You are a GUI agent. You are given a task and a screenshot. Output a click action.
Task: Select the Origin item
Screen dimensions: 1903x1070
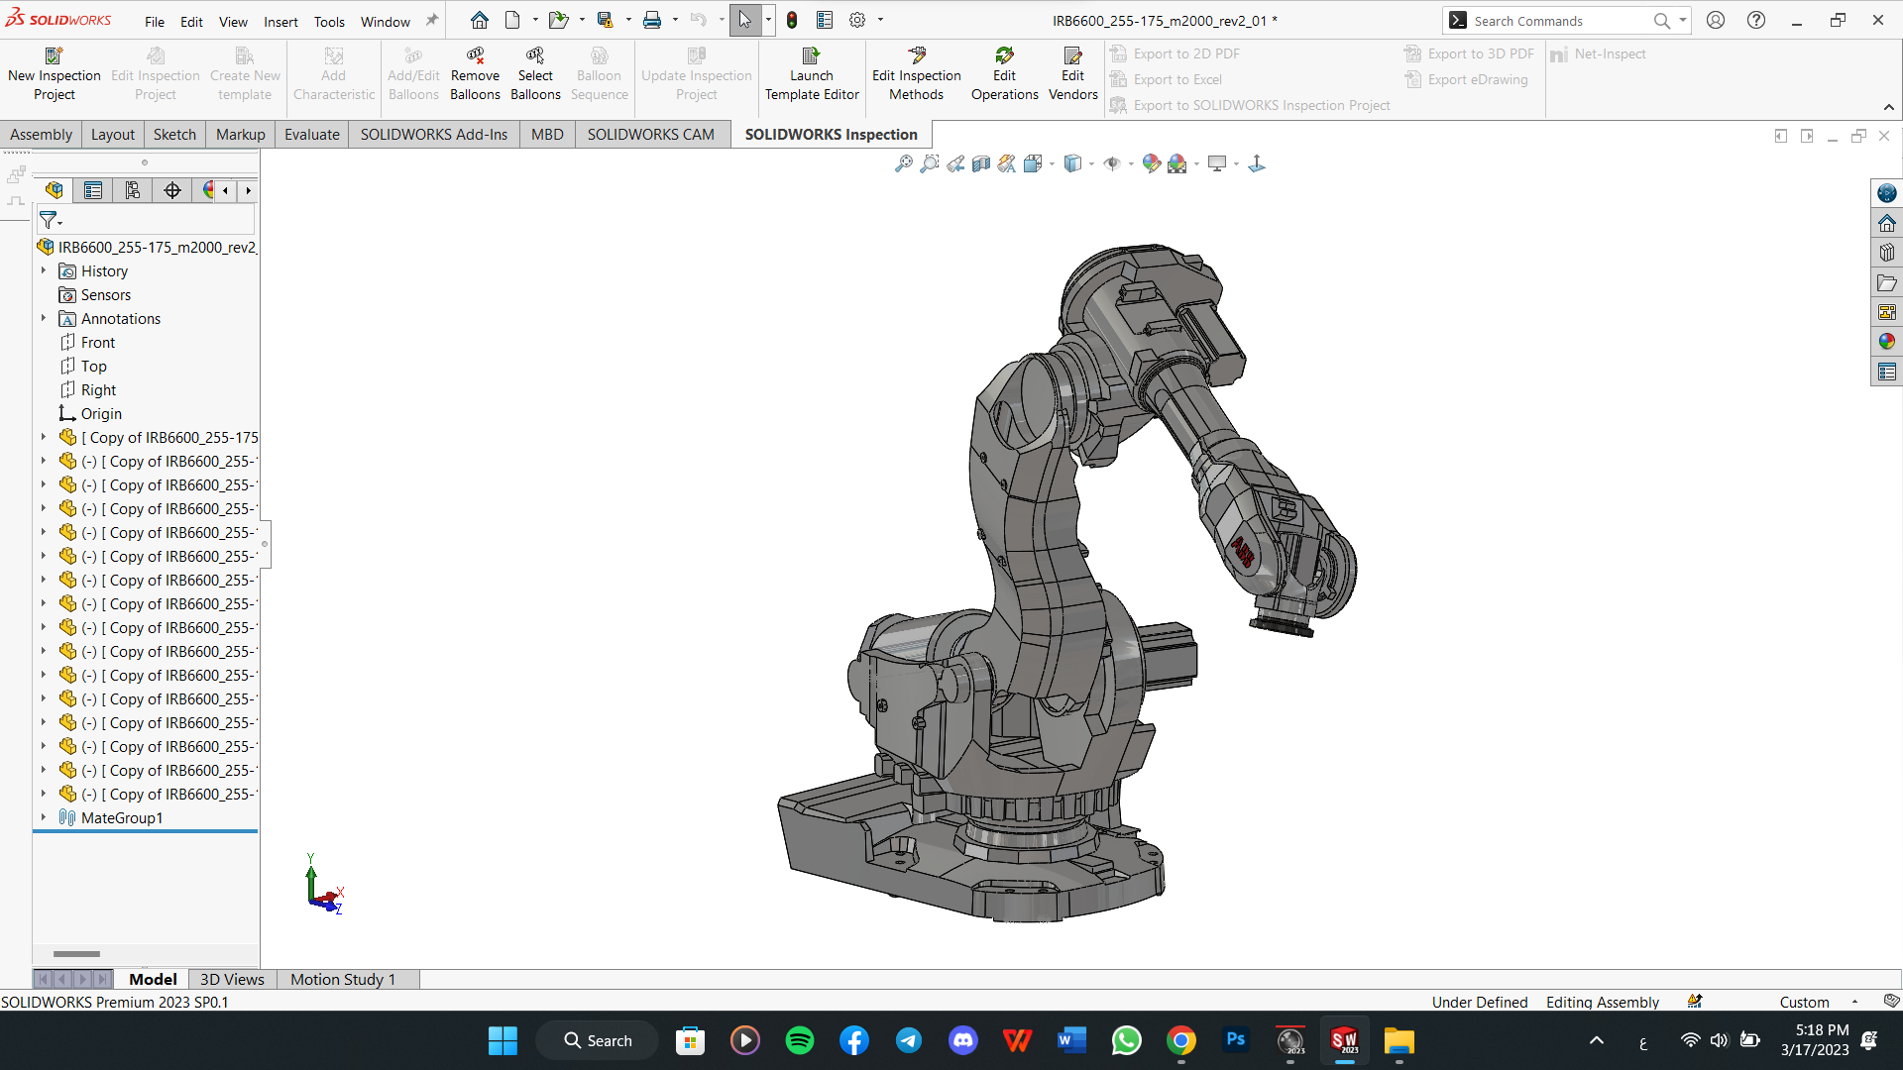pyautogui.click(x=101, y=413)
